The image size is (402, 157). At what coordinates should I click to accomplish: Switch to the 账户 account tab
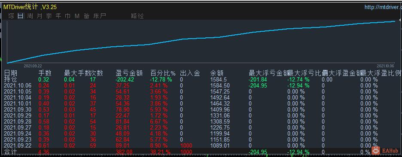pos(100,16)
